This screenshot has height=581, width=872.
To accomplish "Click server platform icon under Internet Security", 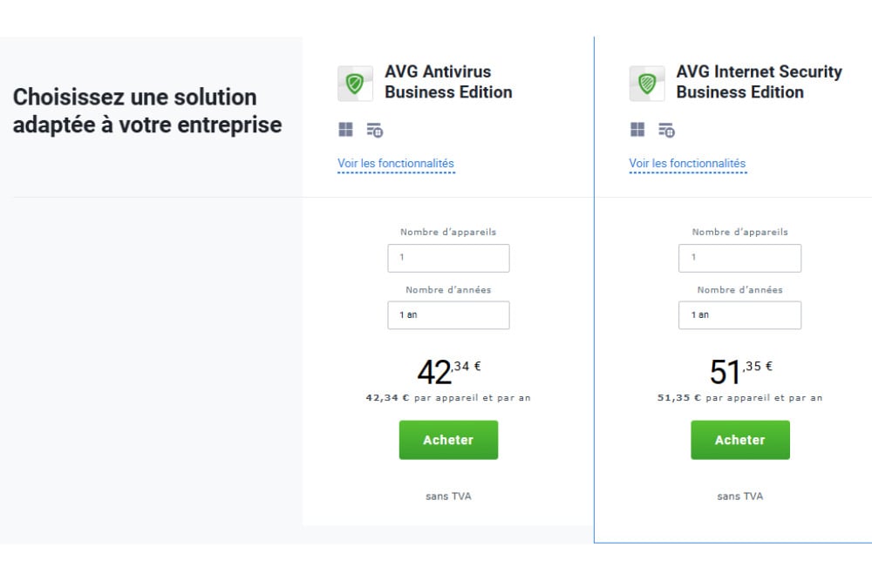I will pyautogui.click(x=666, y=130).
